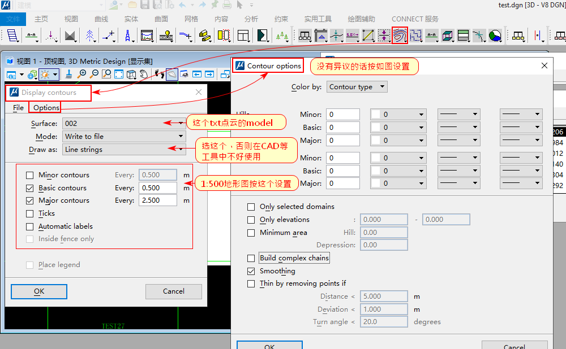Open the Mode dropdown Write to file

pos(124,137)
